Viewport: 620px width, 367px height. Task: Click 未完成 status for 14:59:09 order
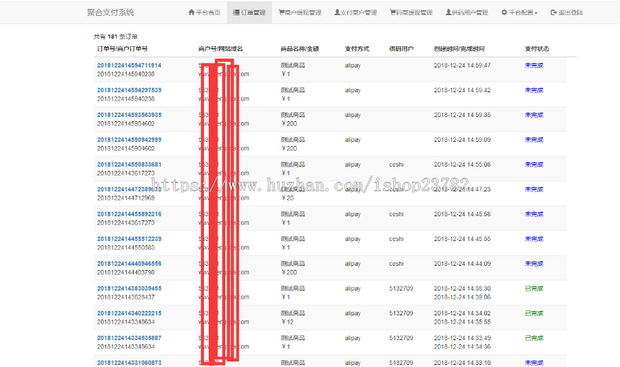(534, 140)
